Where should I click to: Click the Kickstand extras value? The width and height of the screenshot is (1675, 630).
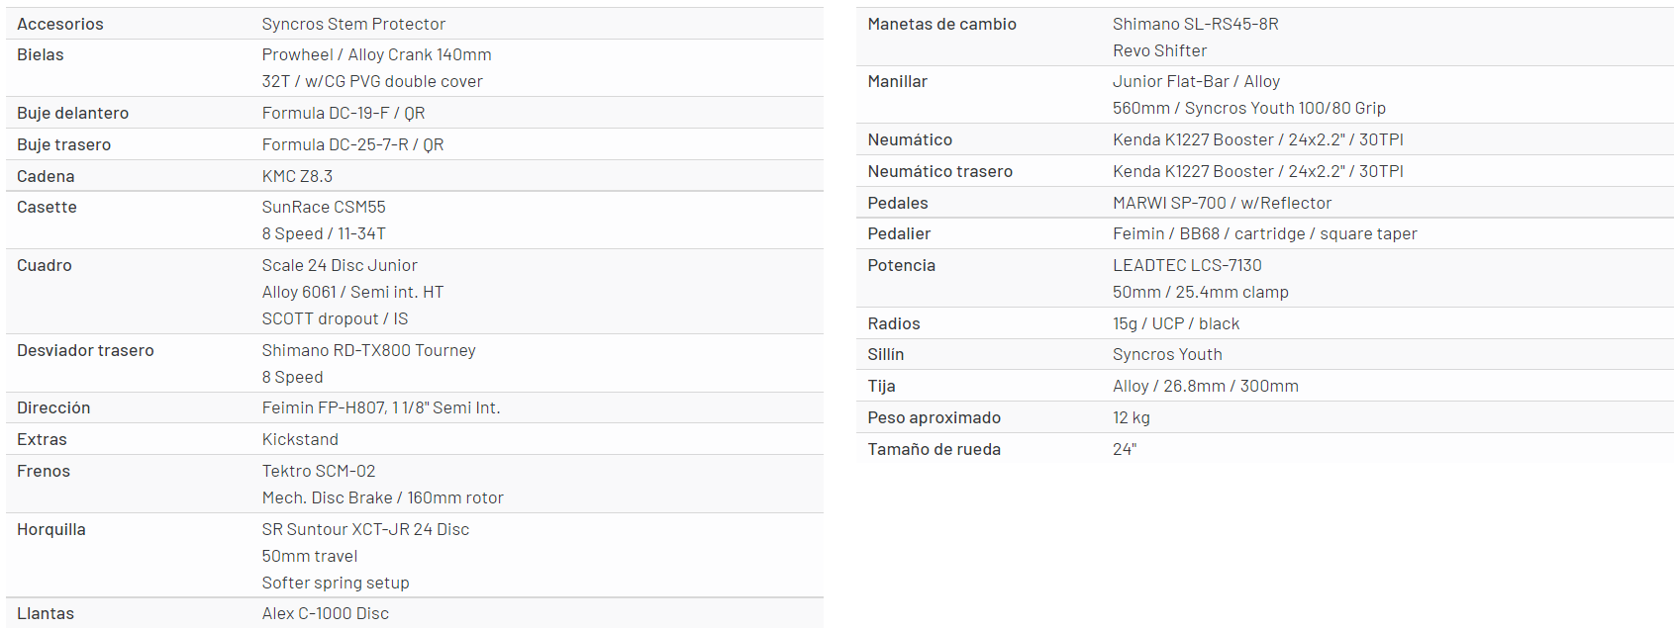tap(300, 439)
